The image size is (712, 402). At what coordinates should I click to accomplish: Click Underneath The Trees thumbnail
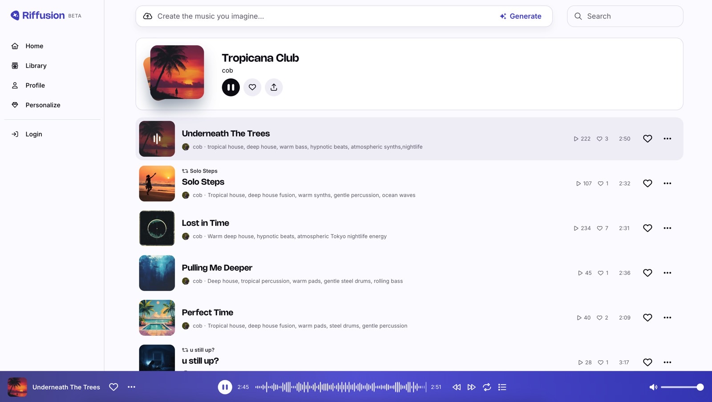(157, 139)
